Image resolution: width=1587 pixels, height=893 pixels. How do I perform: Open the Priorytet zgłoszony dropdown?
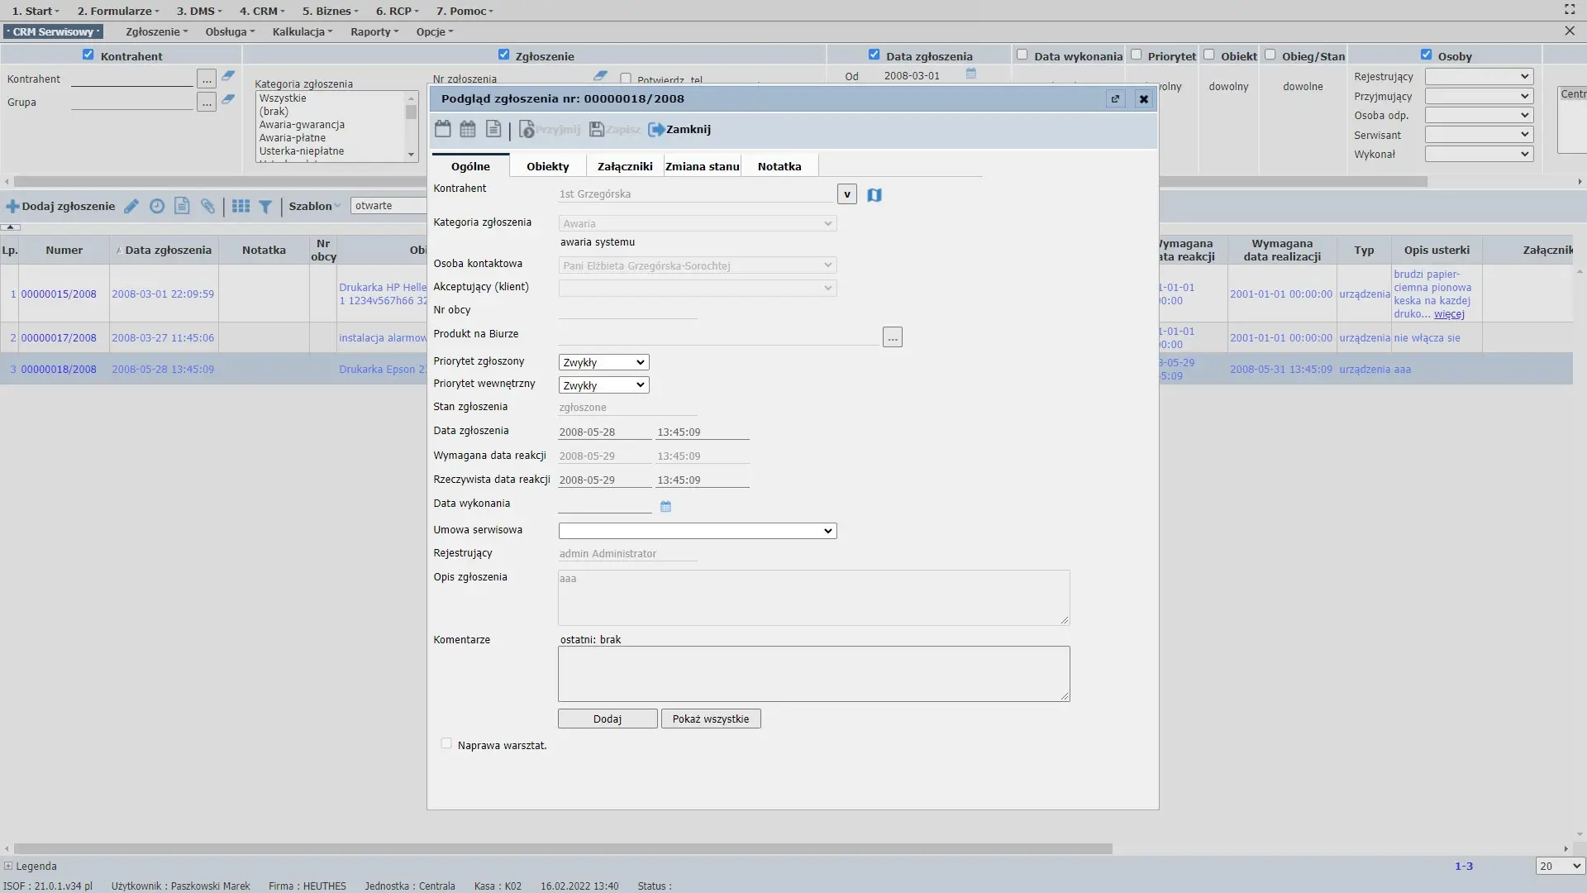click(x=603, y=362)
